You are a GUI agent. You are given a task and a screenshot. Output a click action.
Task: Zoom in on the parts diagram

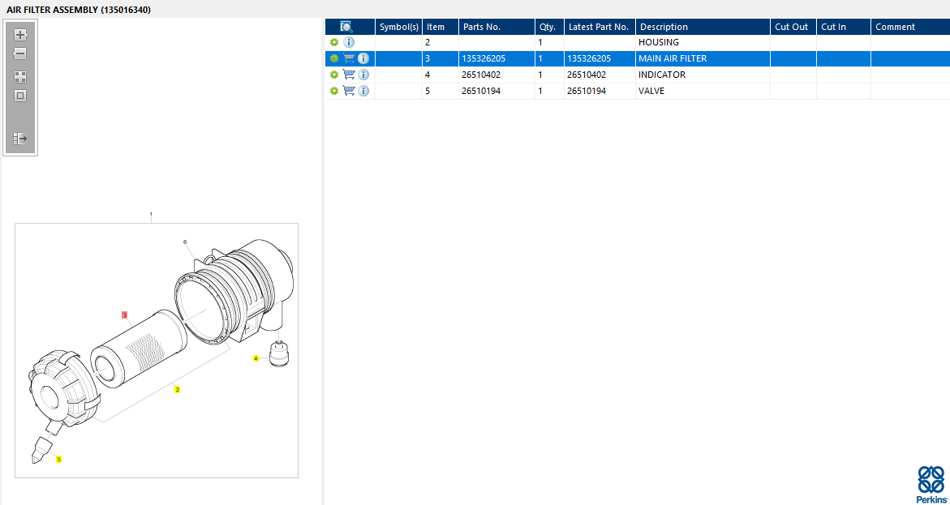(x=20, y=35)
